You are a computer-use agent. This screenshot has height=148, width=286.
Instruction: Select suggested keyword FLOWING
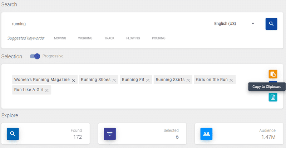coord(133,38)
